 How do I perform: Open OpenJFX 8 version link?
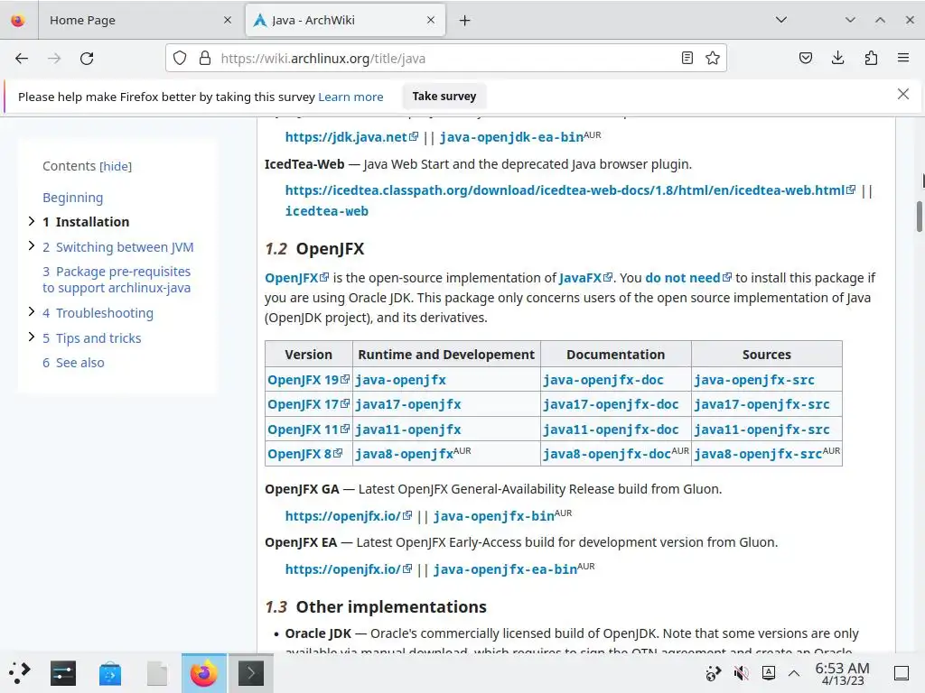[x=304, y=455]
